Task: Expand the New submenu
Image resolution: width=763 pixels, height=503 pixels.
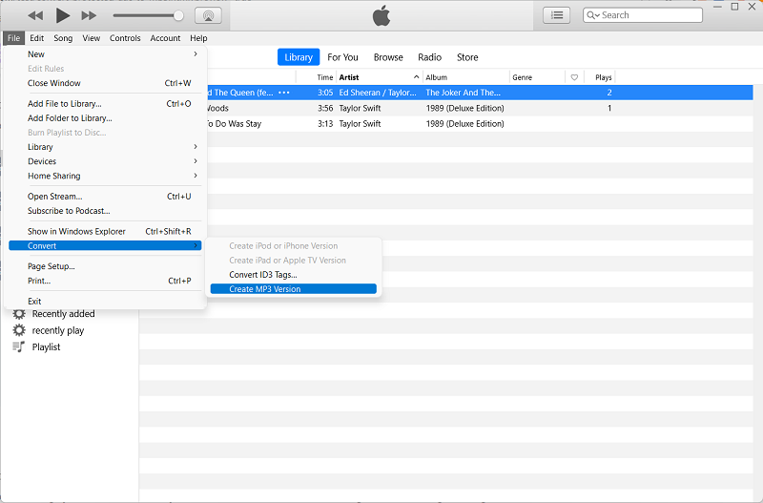Action: tap(105, 54)
